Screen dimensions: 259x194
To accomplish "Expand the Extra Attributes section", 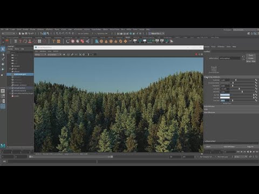I will 231,113.
